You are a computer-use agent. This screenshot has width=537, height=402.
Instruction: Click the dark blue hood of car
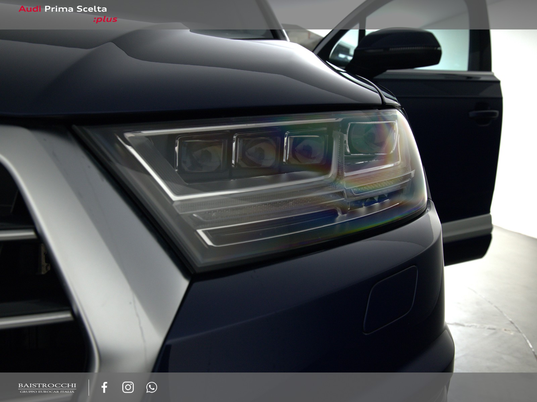coord(168,74)
